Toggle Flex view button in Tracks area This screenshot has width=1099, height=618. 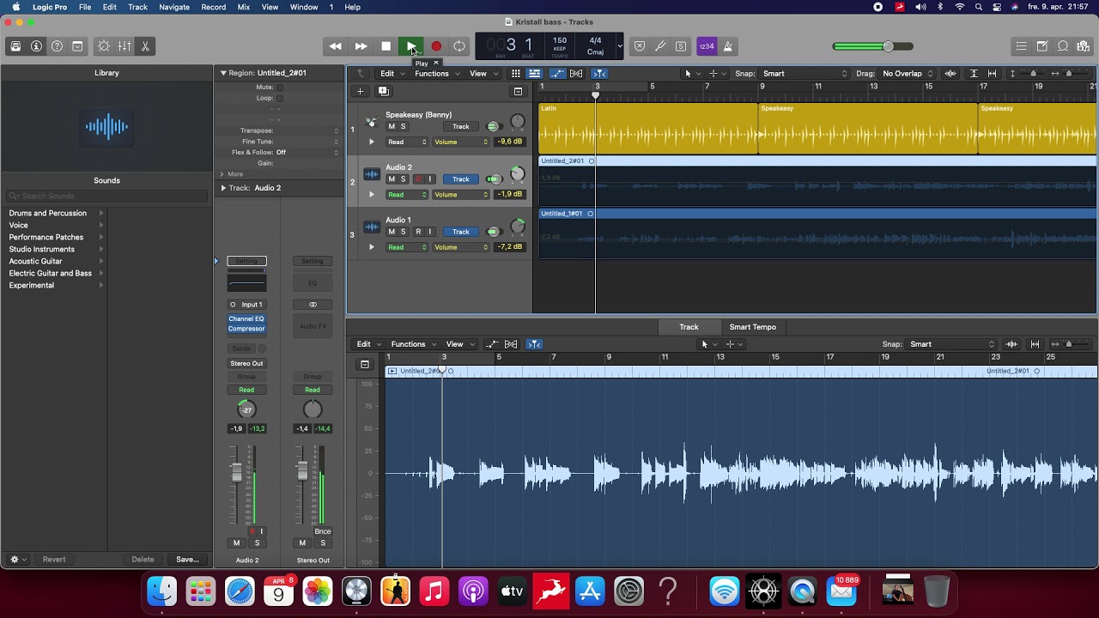click(x=576, y=74)
